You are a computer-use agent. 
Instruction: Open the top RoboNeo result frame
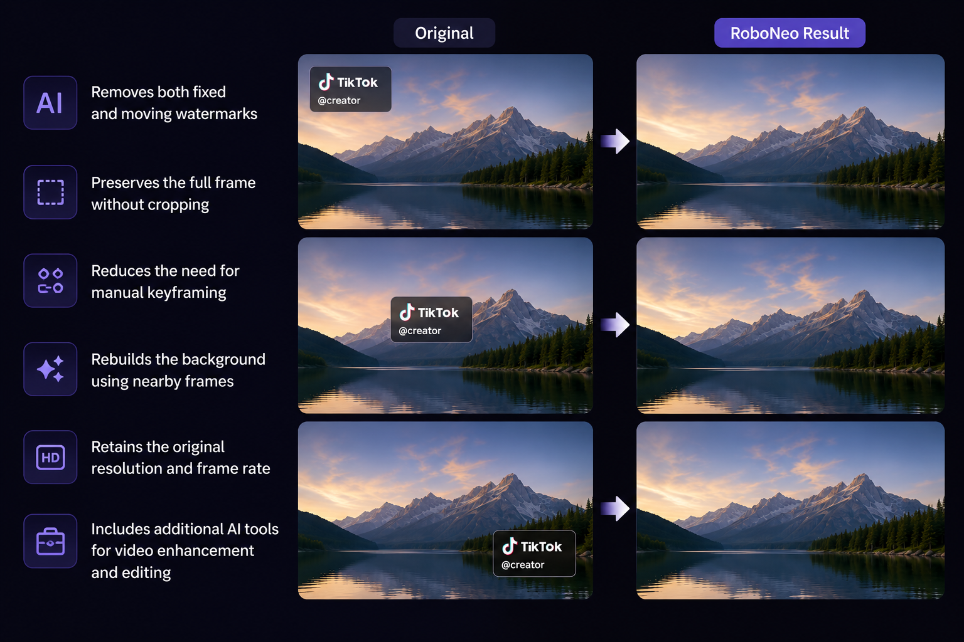click(790, 142)
